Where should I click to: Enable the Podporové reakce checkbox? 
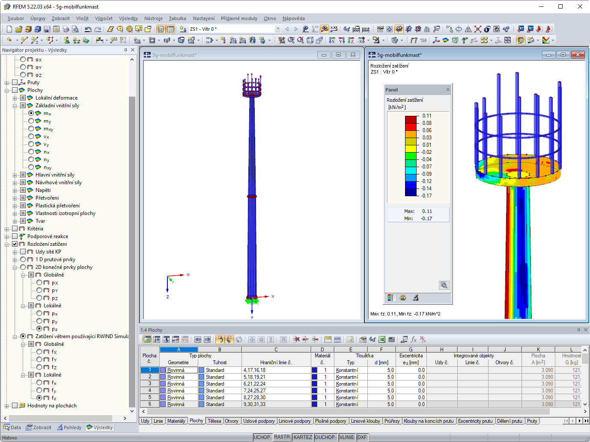point(15,236)
